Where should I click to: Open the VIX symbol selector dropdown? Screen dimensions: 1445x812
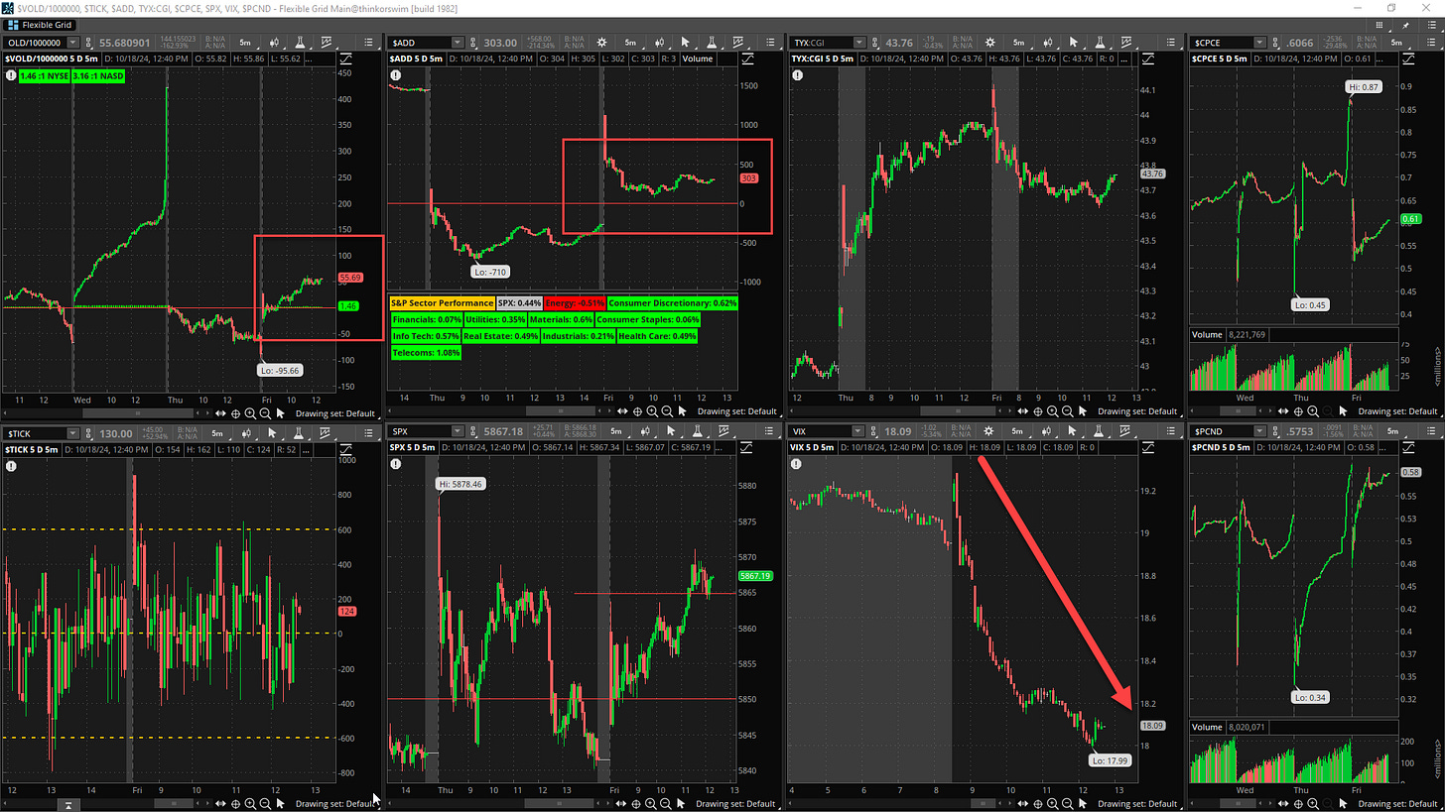859,432
